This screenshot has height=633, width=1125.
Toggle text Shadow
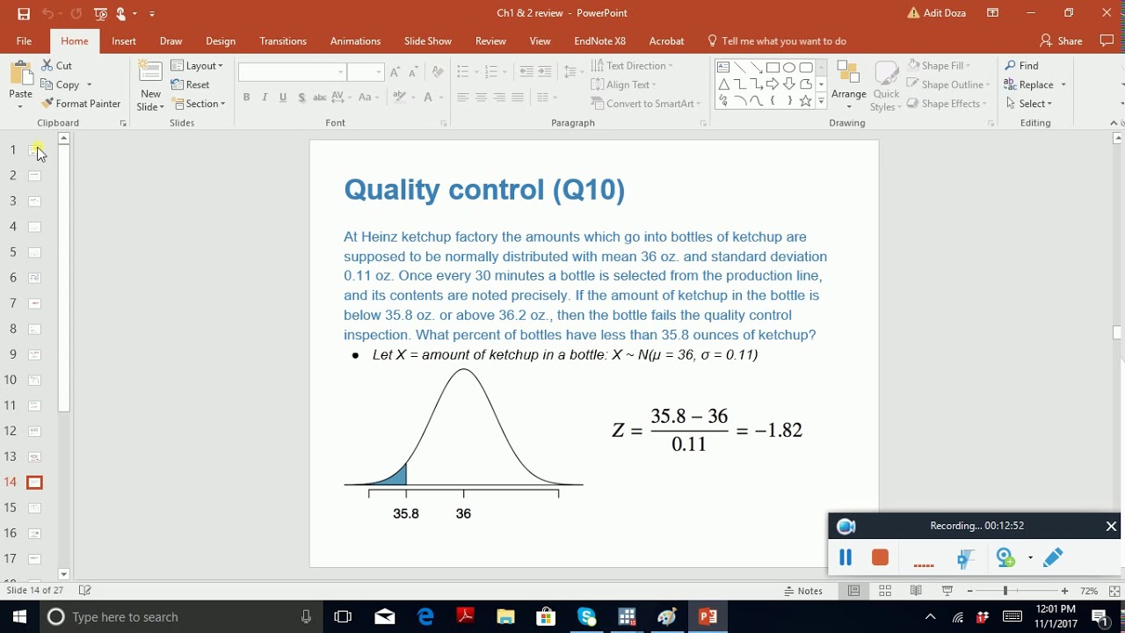(x=301, y=98)
